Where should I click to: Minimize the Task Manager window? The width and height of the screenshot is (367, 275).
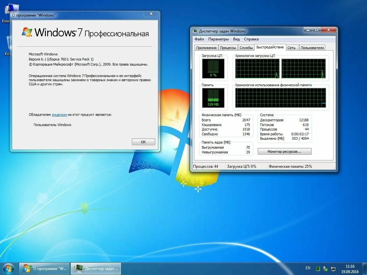coord(308,30)
